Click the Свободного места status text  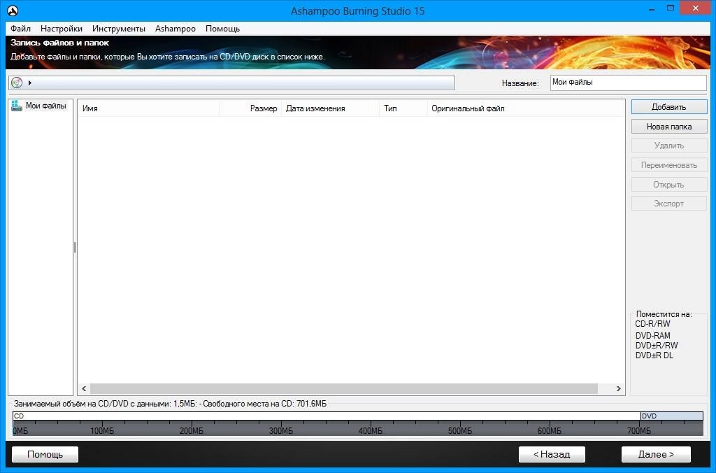(x=264, y=404)
